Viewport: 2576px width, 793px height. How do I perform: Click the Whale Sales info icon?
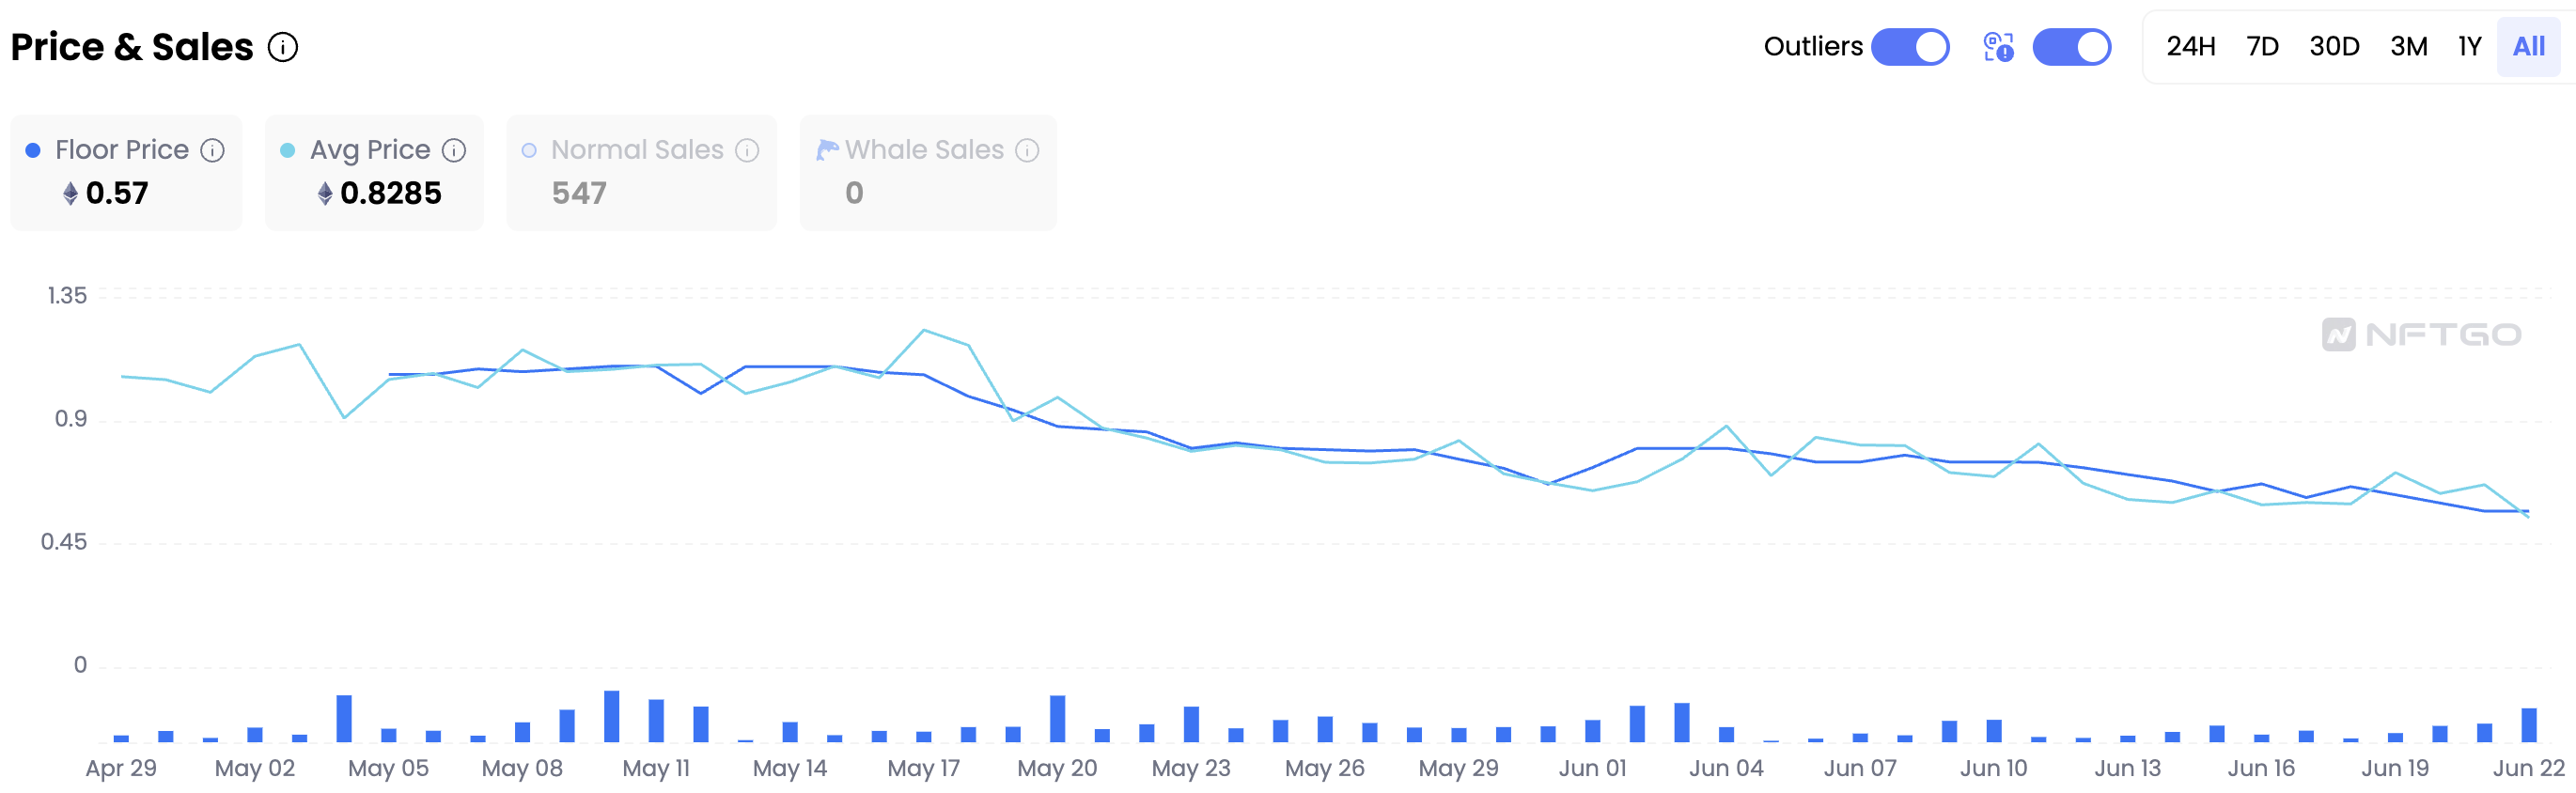(x=1027, y=150)
